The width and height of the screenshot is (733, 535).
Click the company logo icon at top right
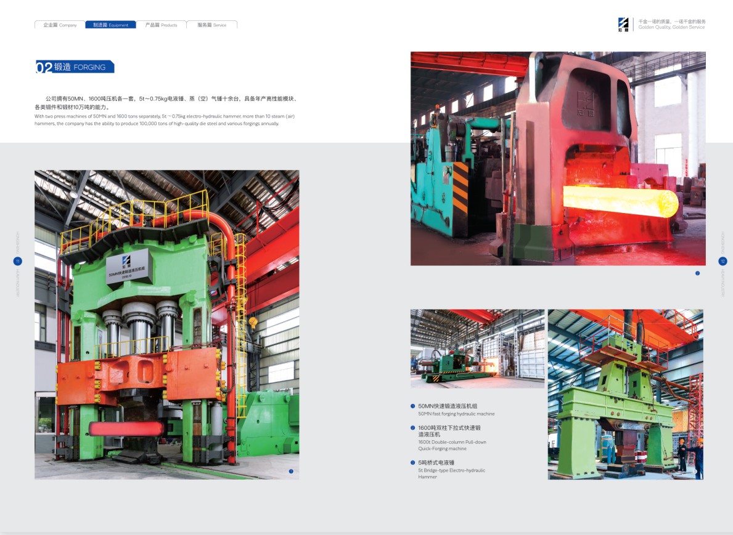[624, 25]
